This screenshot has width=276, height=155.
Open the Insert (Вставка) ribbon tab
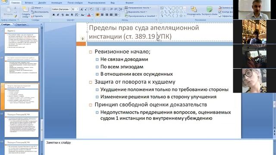[x=29, y=3]
